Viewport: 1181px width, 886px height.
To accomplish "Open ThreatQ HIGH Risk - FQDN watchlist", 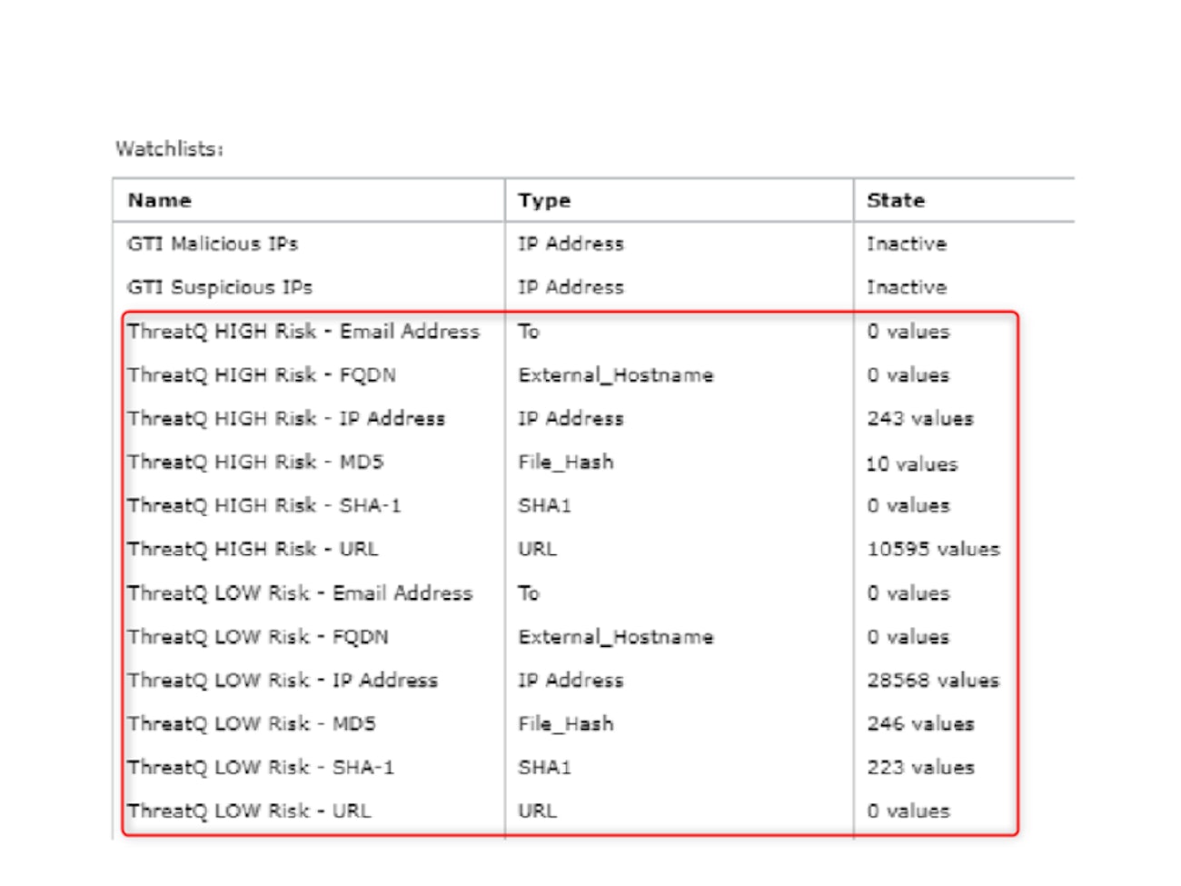I will [x=262, y=375].
